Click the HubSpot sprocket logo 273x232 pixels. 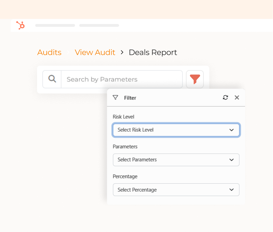20,25
